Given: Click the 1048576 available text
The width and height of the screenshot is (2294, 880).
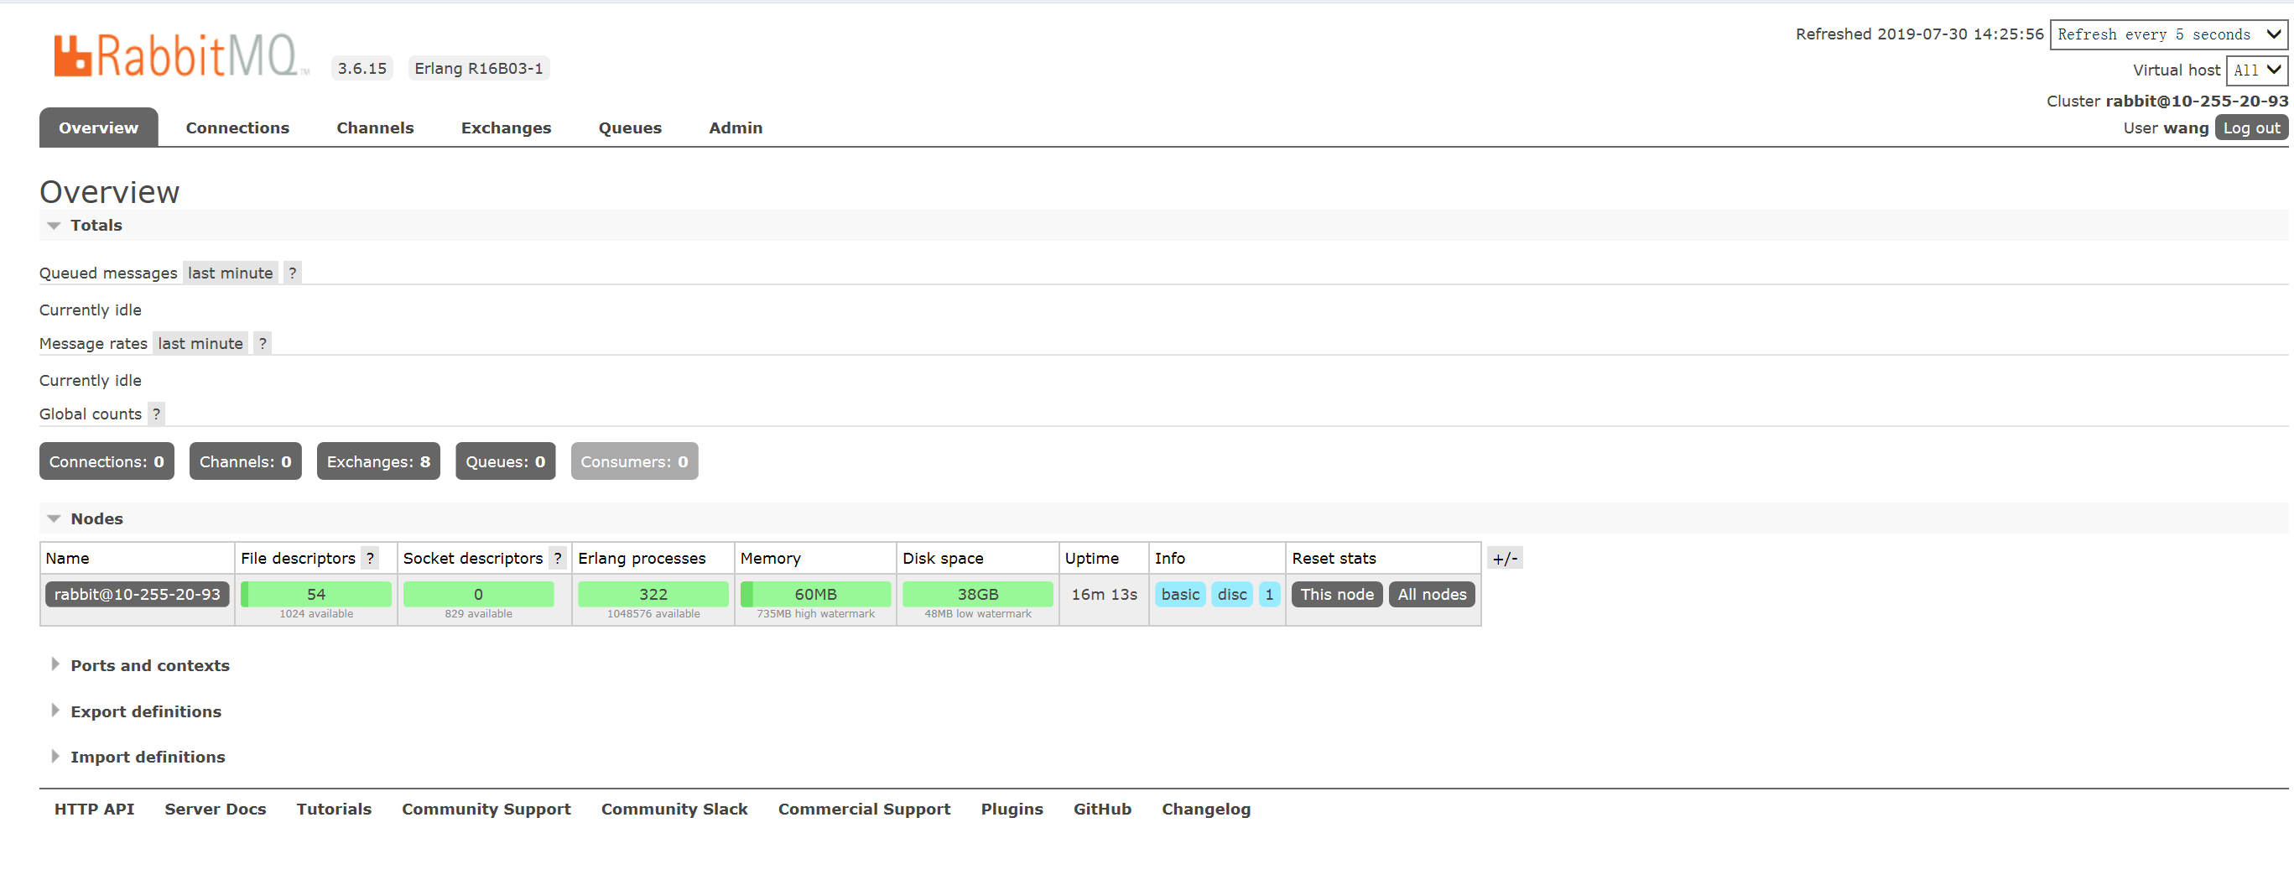Looking at the screenshot, I should [653, 614].
